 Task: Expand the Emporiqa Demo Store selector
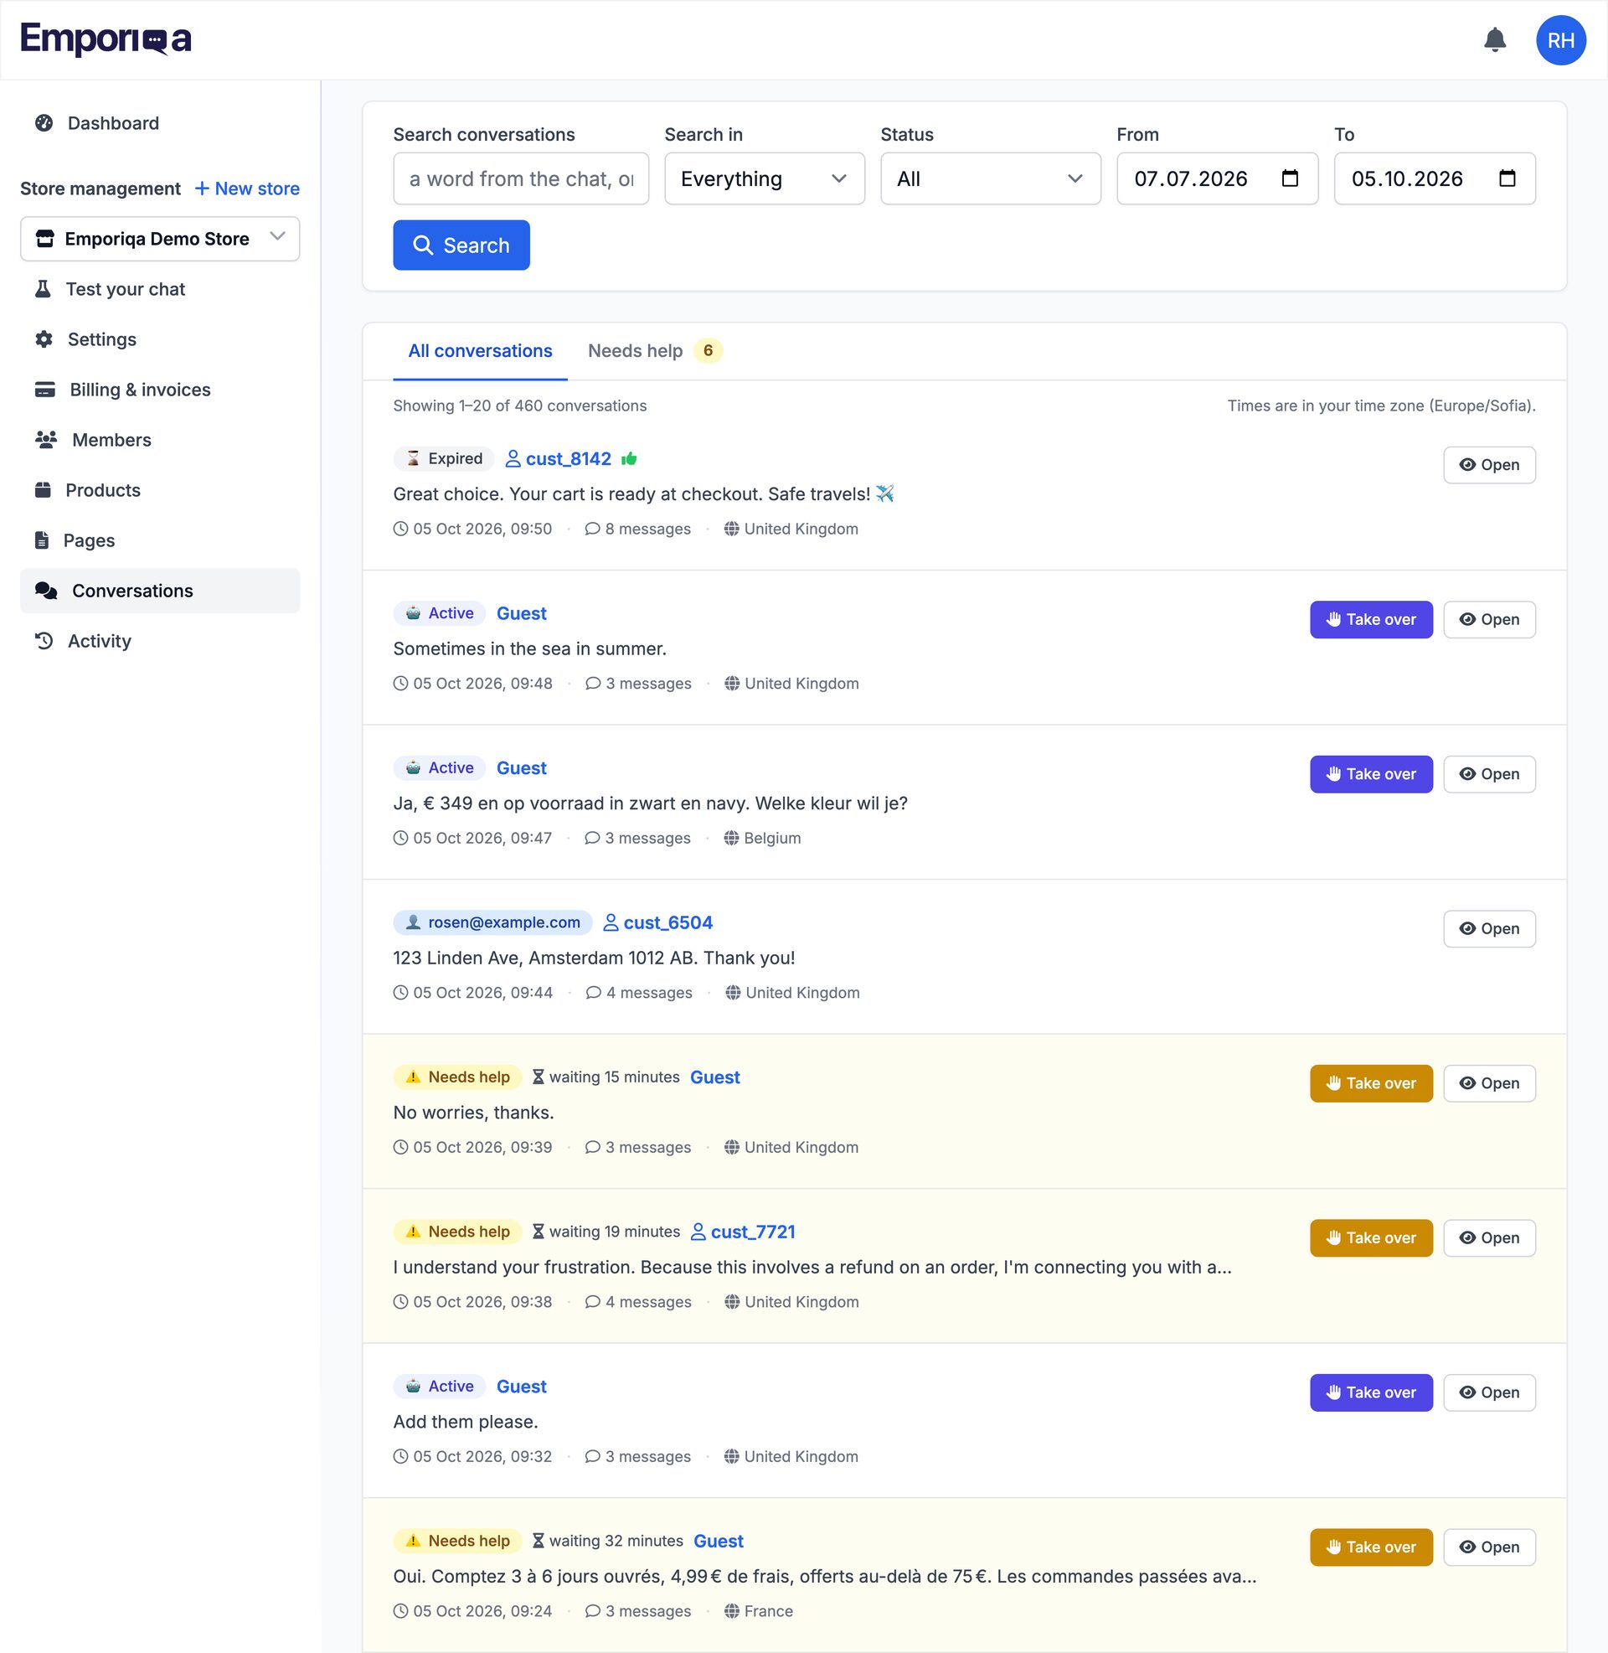(x=160, y=239)
